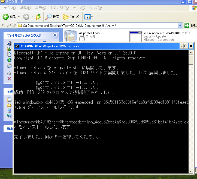This screenshot has height=179, width=197.
Task: Click the print file printer icon
Action: point(9,73)
